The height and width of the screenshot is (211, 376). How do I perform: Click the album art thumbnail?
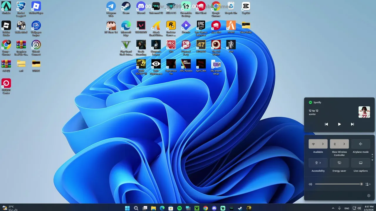[x=364, y=112]
